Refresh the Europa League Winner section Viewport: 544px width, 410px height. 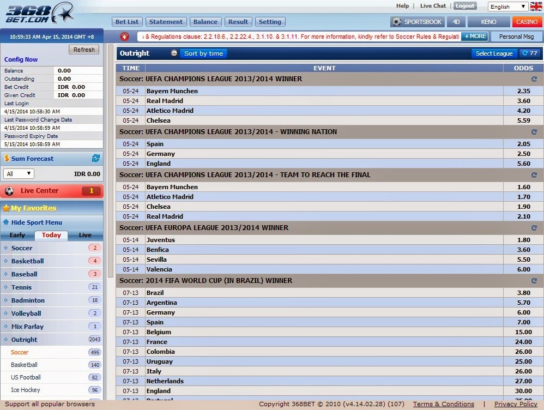(x=534, y=228)
